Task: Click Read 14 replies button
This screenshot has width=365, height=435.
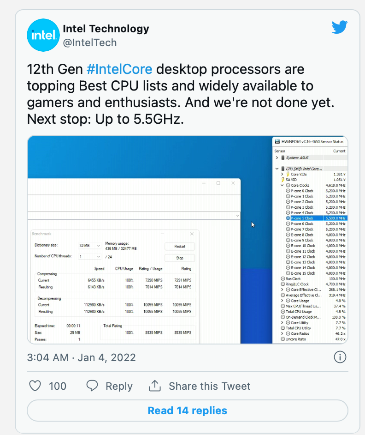Action: click(x=187, y=411)
